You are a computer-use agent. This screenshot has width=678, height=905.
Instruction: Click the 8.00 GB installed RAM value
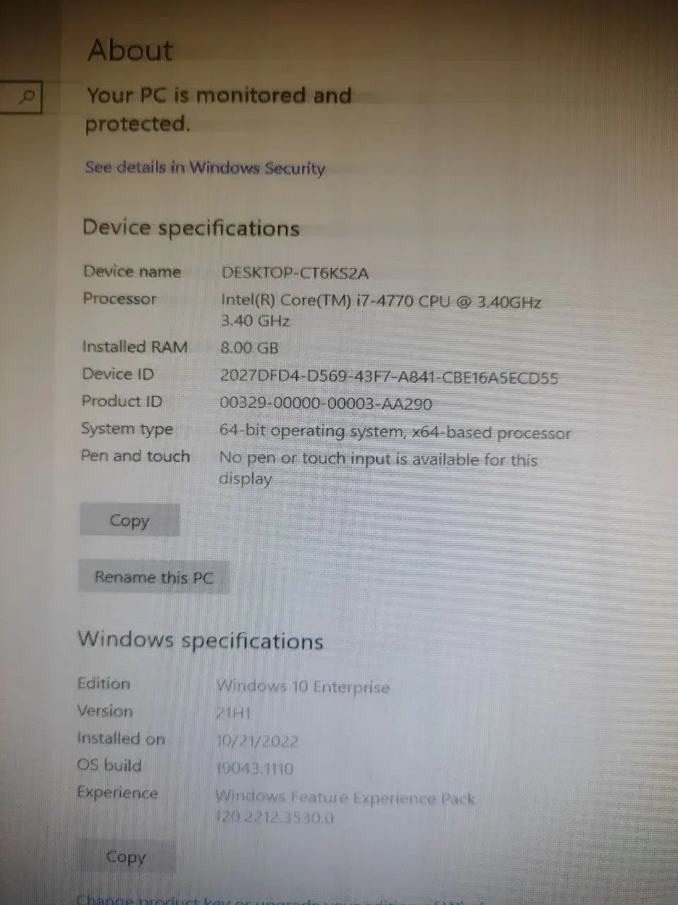(x=249, y=347)
